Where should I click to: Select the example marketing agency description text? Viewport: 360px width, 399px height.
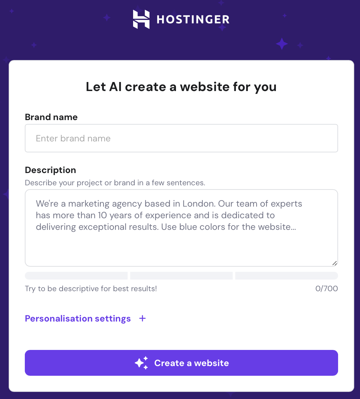click(169, 215)
